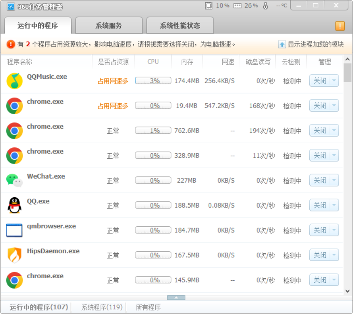This screenshot has height=314, width=353.
Task: Show 系统程序(119) list in bottom bar
Action: pos(102,307)
